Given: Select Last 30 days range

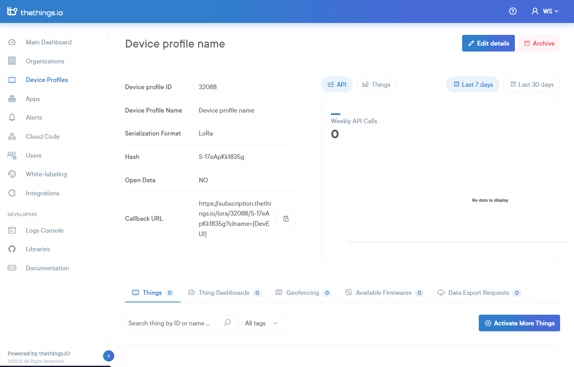Looking at the screenshot, I should pyautogui.click(x=532, y=84).
